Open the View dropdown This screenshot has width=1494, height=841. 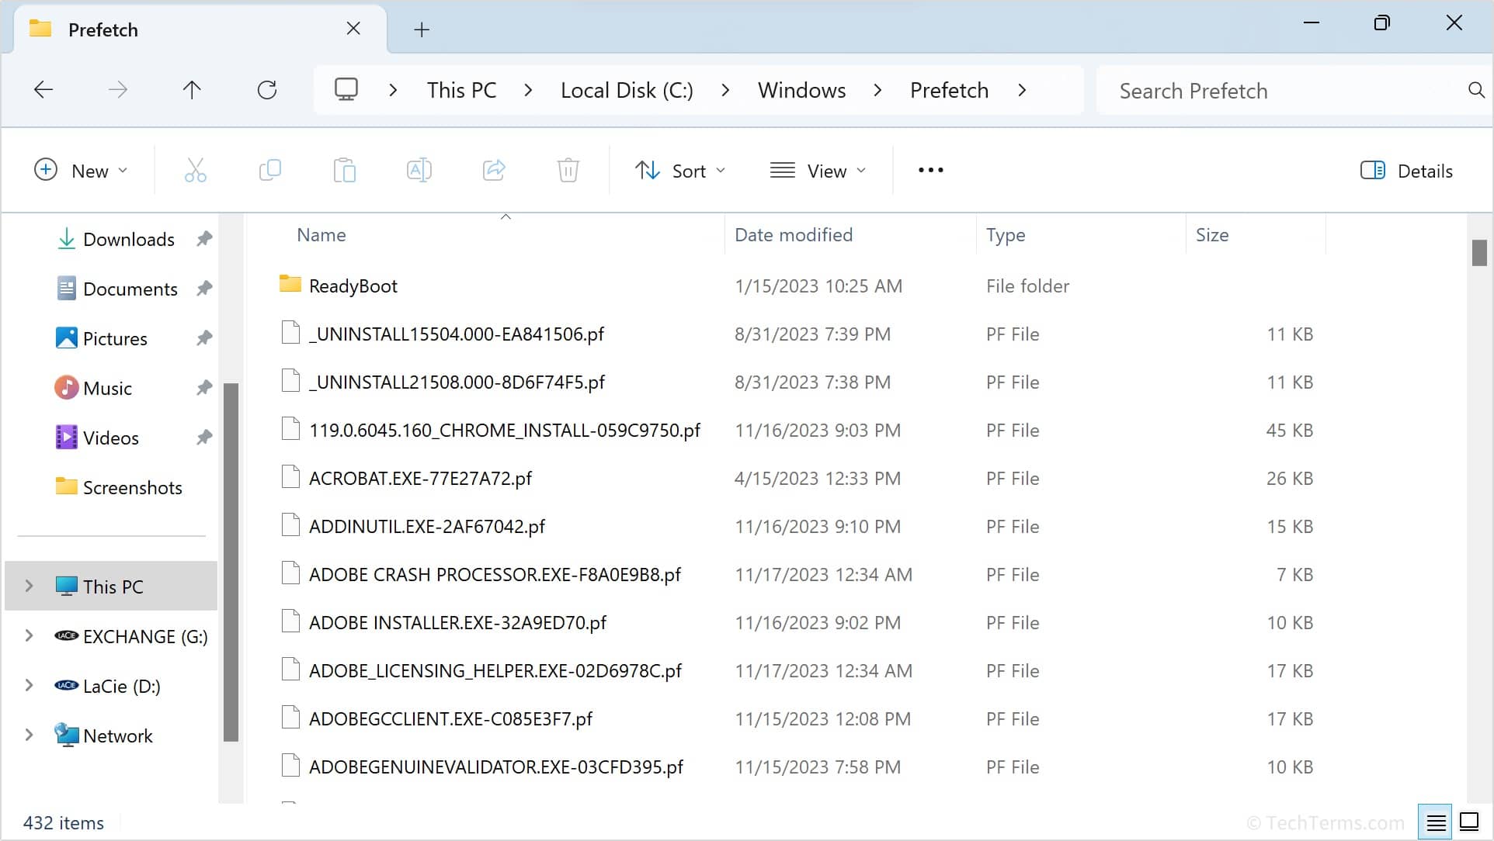[818, 170]
